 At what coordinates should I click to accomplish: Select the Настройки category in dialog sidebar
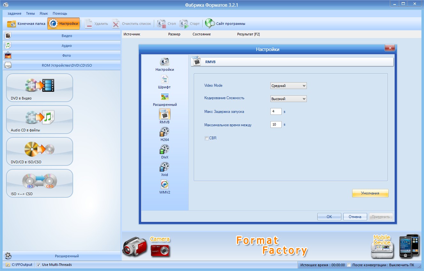165,64
